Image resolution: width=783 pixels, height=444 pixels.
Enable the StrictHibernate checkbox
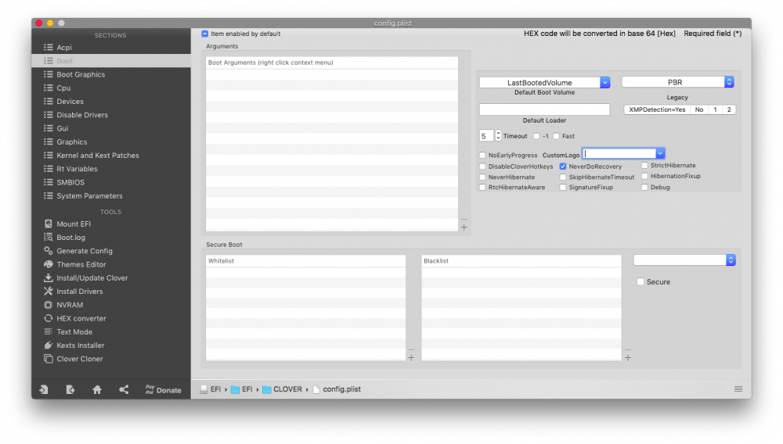[x=644, y=166]
